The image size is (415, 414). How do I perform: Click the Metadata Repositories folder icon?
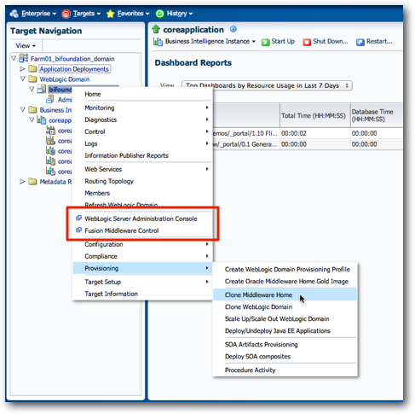tap(32, 181)
